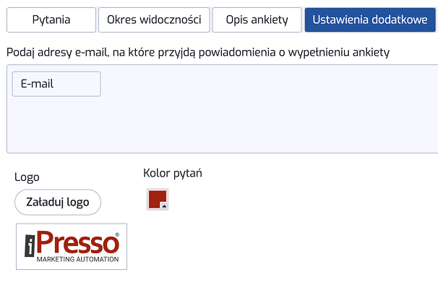
Task: Click the red Presso wordmark in the logo
Action: (78, 242)
